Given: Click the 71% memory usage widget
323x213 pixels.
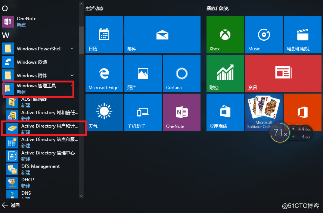Looking at the screenshot, I should click(x=280, y=133).
